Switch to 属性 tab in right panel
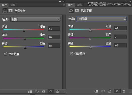Screen dimensions: 132x95 pyautogui.click(x=71, y=5)
